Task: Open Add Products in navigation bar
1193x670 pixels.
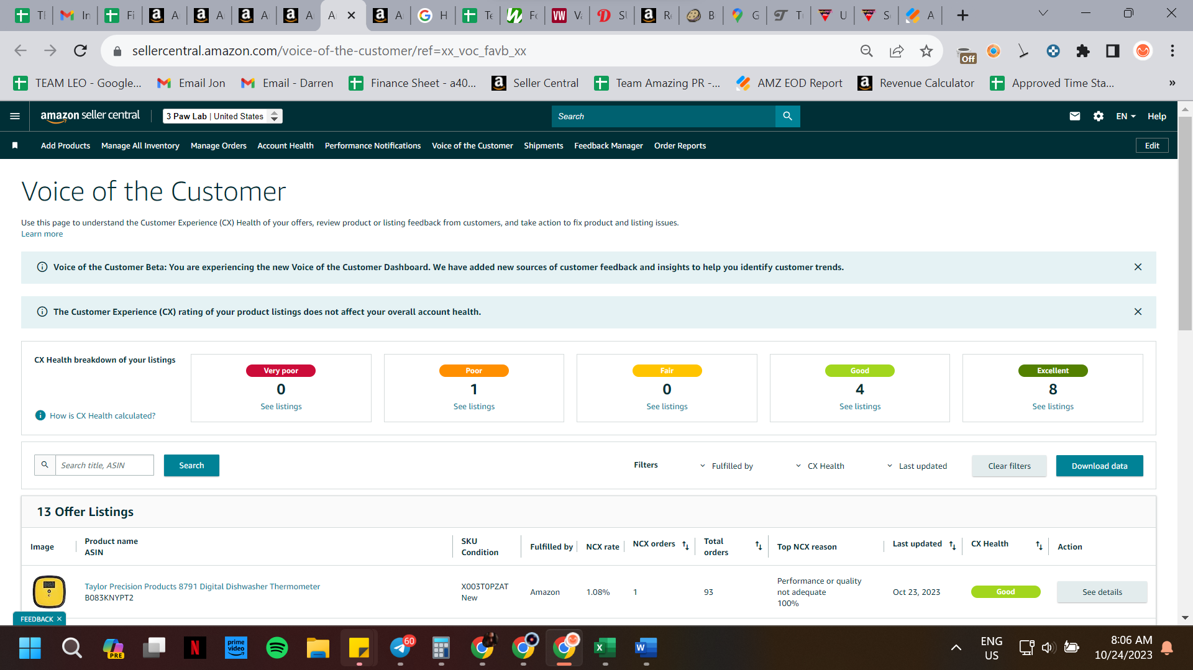Action: [x=65, y=145]
